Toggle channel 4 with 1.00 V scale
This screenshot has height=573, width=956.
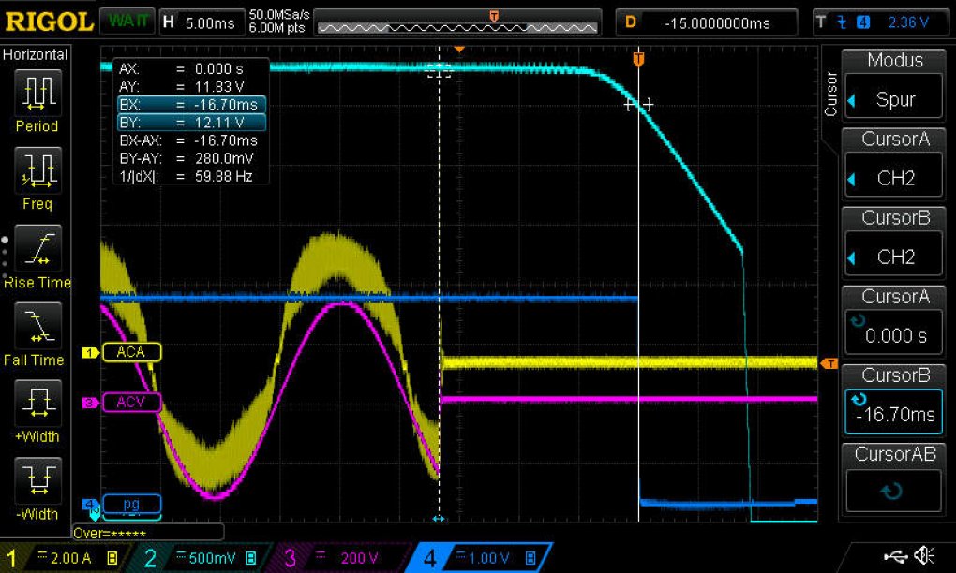click(x=479, y=558)
